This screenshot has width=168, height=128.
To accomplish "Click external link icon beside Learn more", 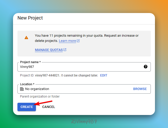I will coord(78,41).
